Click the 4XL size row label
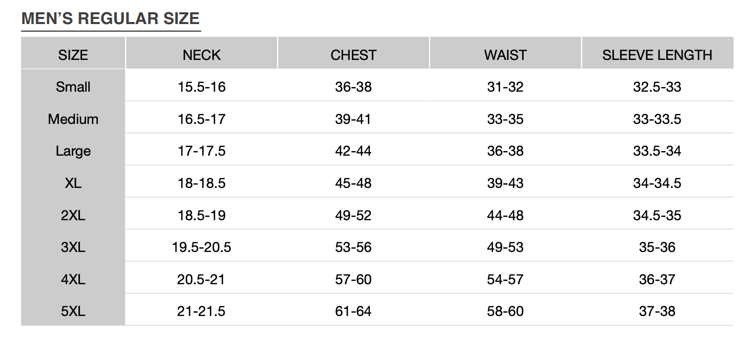 (73, 280)
